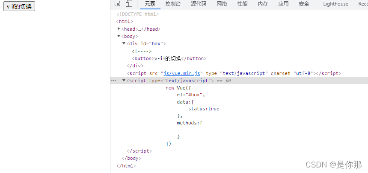
Task: Select the button element row in DOM
Action: 169,58
